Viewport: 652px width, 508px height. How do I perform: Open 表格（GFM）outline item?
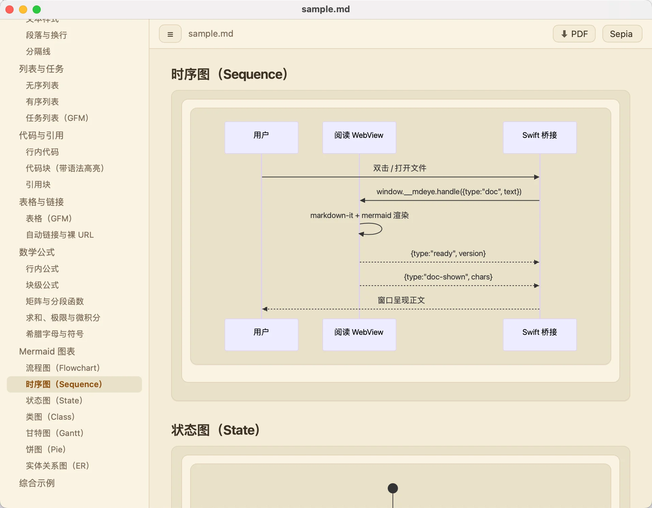49,219
